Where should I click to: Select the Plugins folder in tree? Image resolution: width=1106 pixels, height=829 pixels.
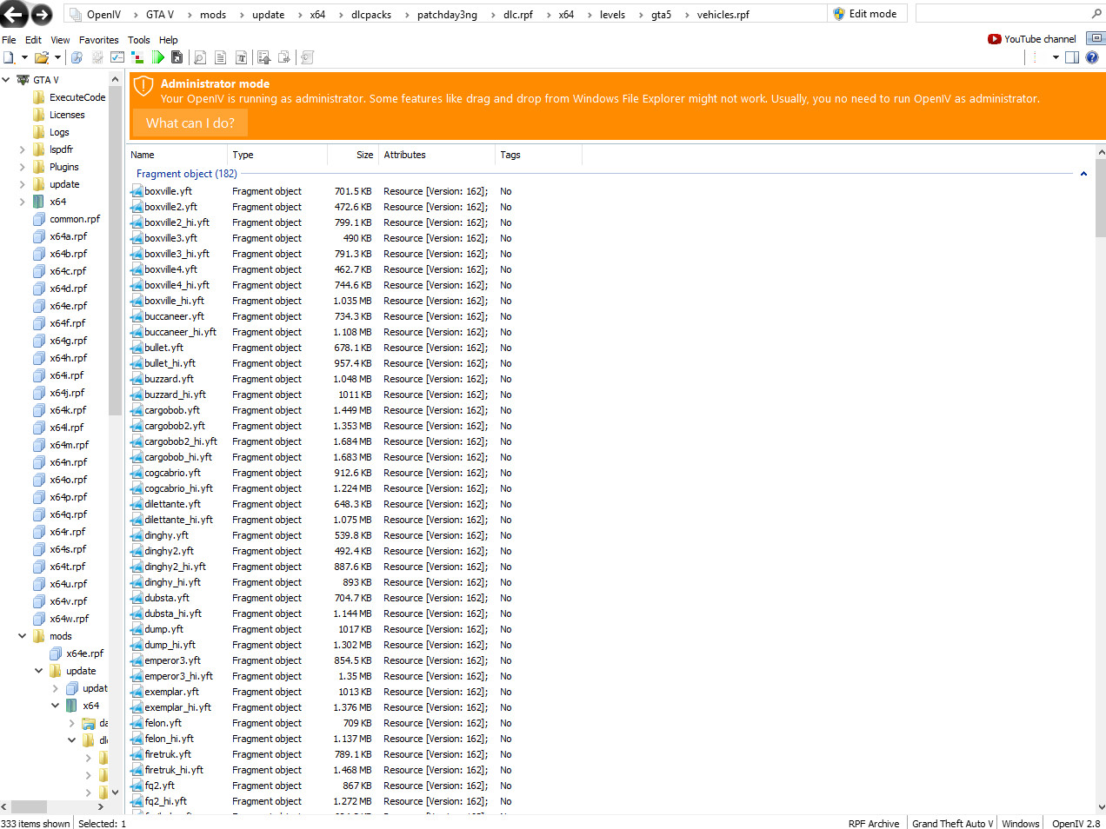(63, 167)
